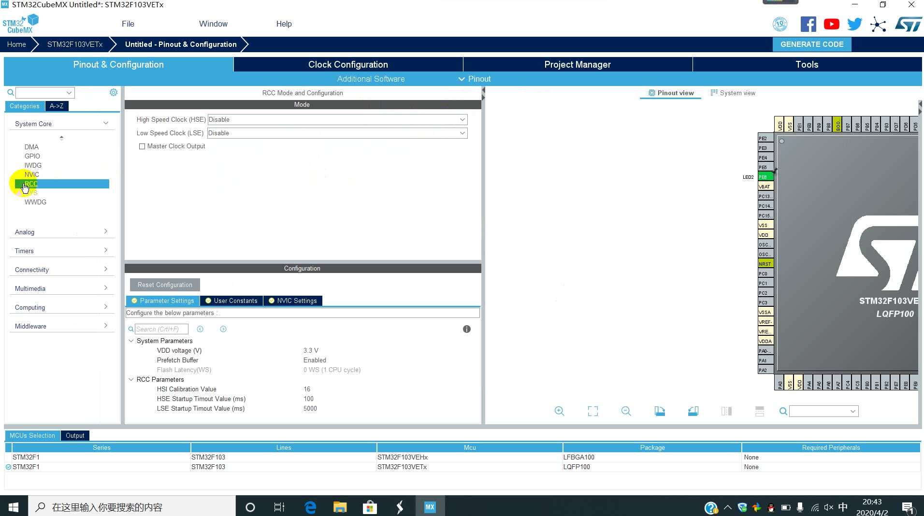Click the horizontal flip chip icon
Image resolution: width=924 pixels, height=516 pixels.
726,411
